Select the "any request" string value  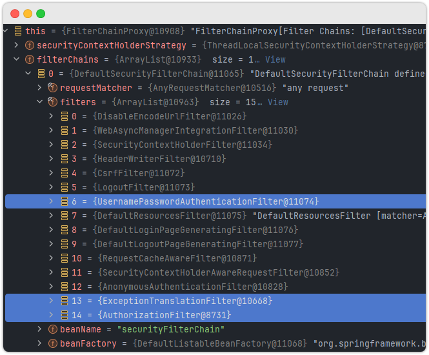pyautogui.click(x=315, y=88)
